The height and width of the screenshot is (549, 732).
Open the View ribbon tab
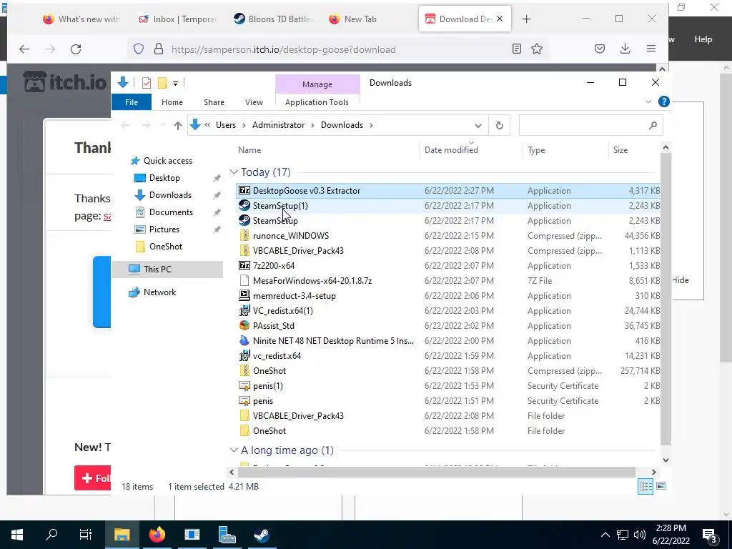pos(254,102)
